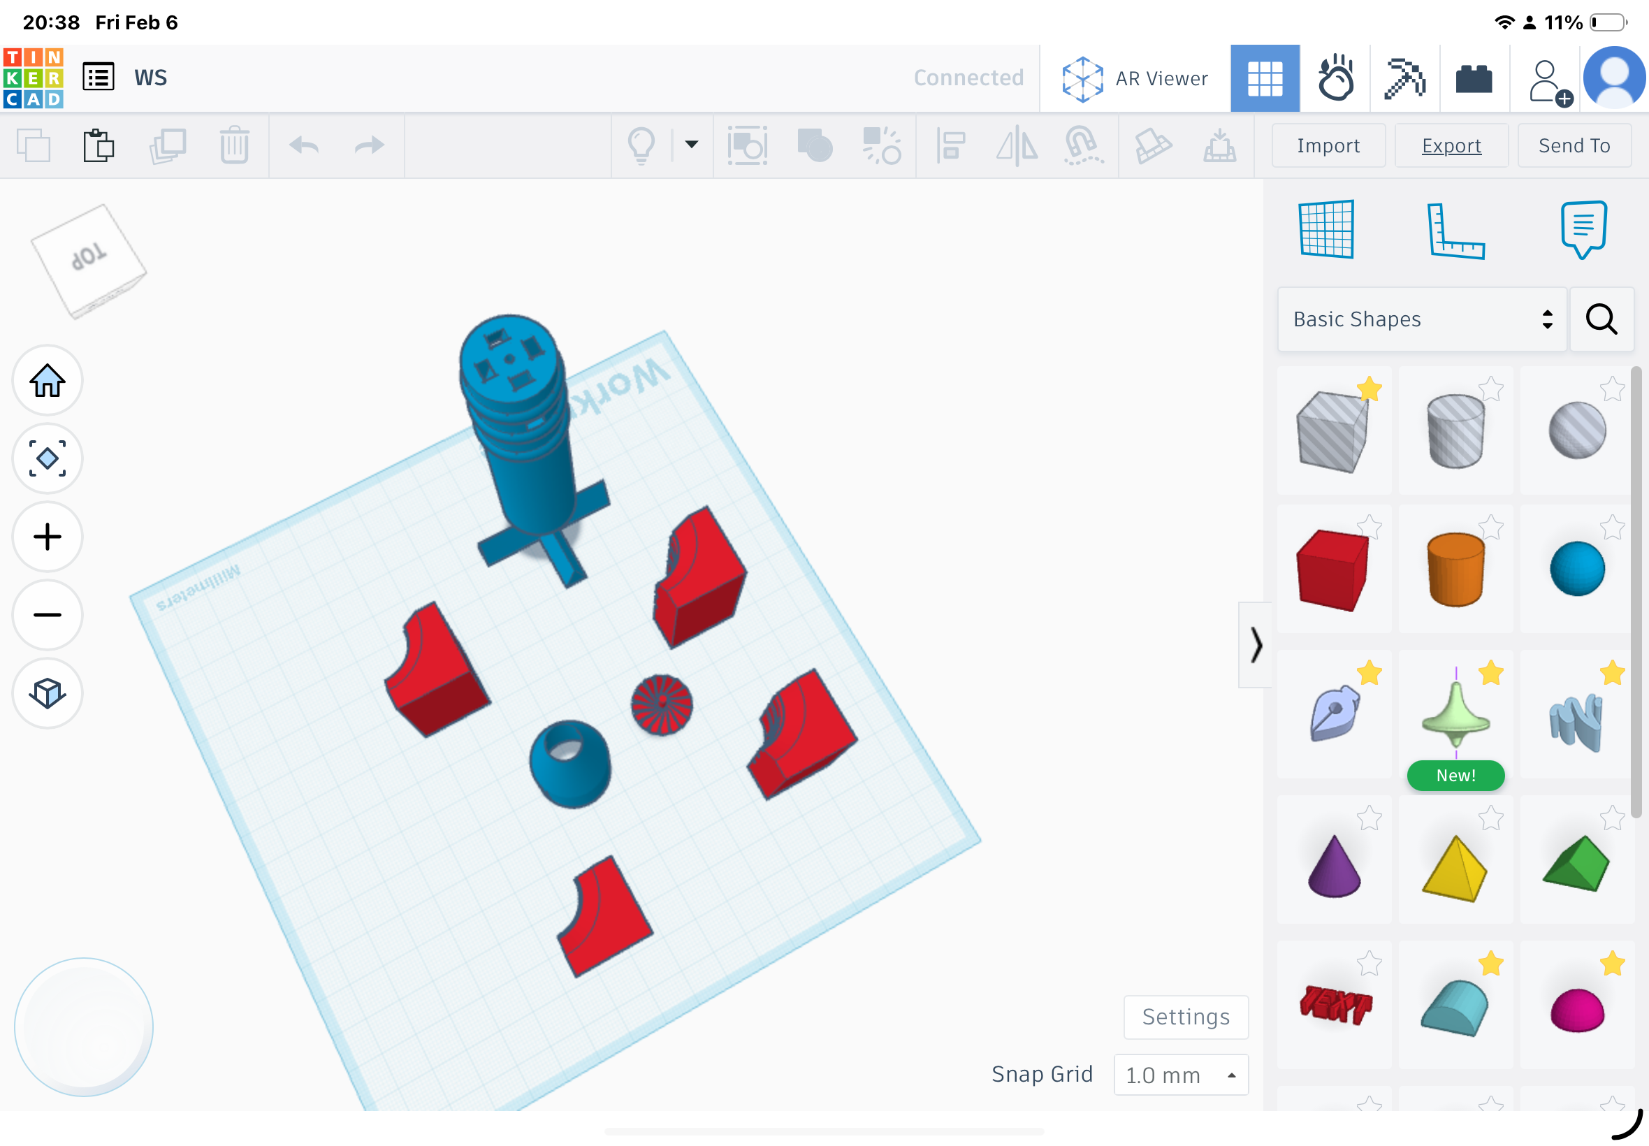Switch to the 3D design grid view
This screenshot has width=1649, height=1146.
[1265, 78]
